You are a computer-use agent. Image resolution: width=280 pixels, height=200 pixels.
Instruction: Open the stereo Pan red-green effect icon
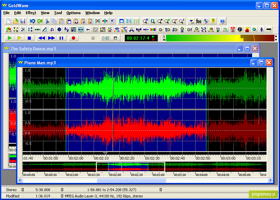click(x=211, y=30)
